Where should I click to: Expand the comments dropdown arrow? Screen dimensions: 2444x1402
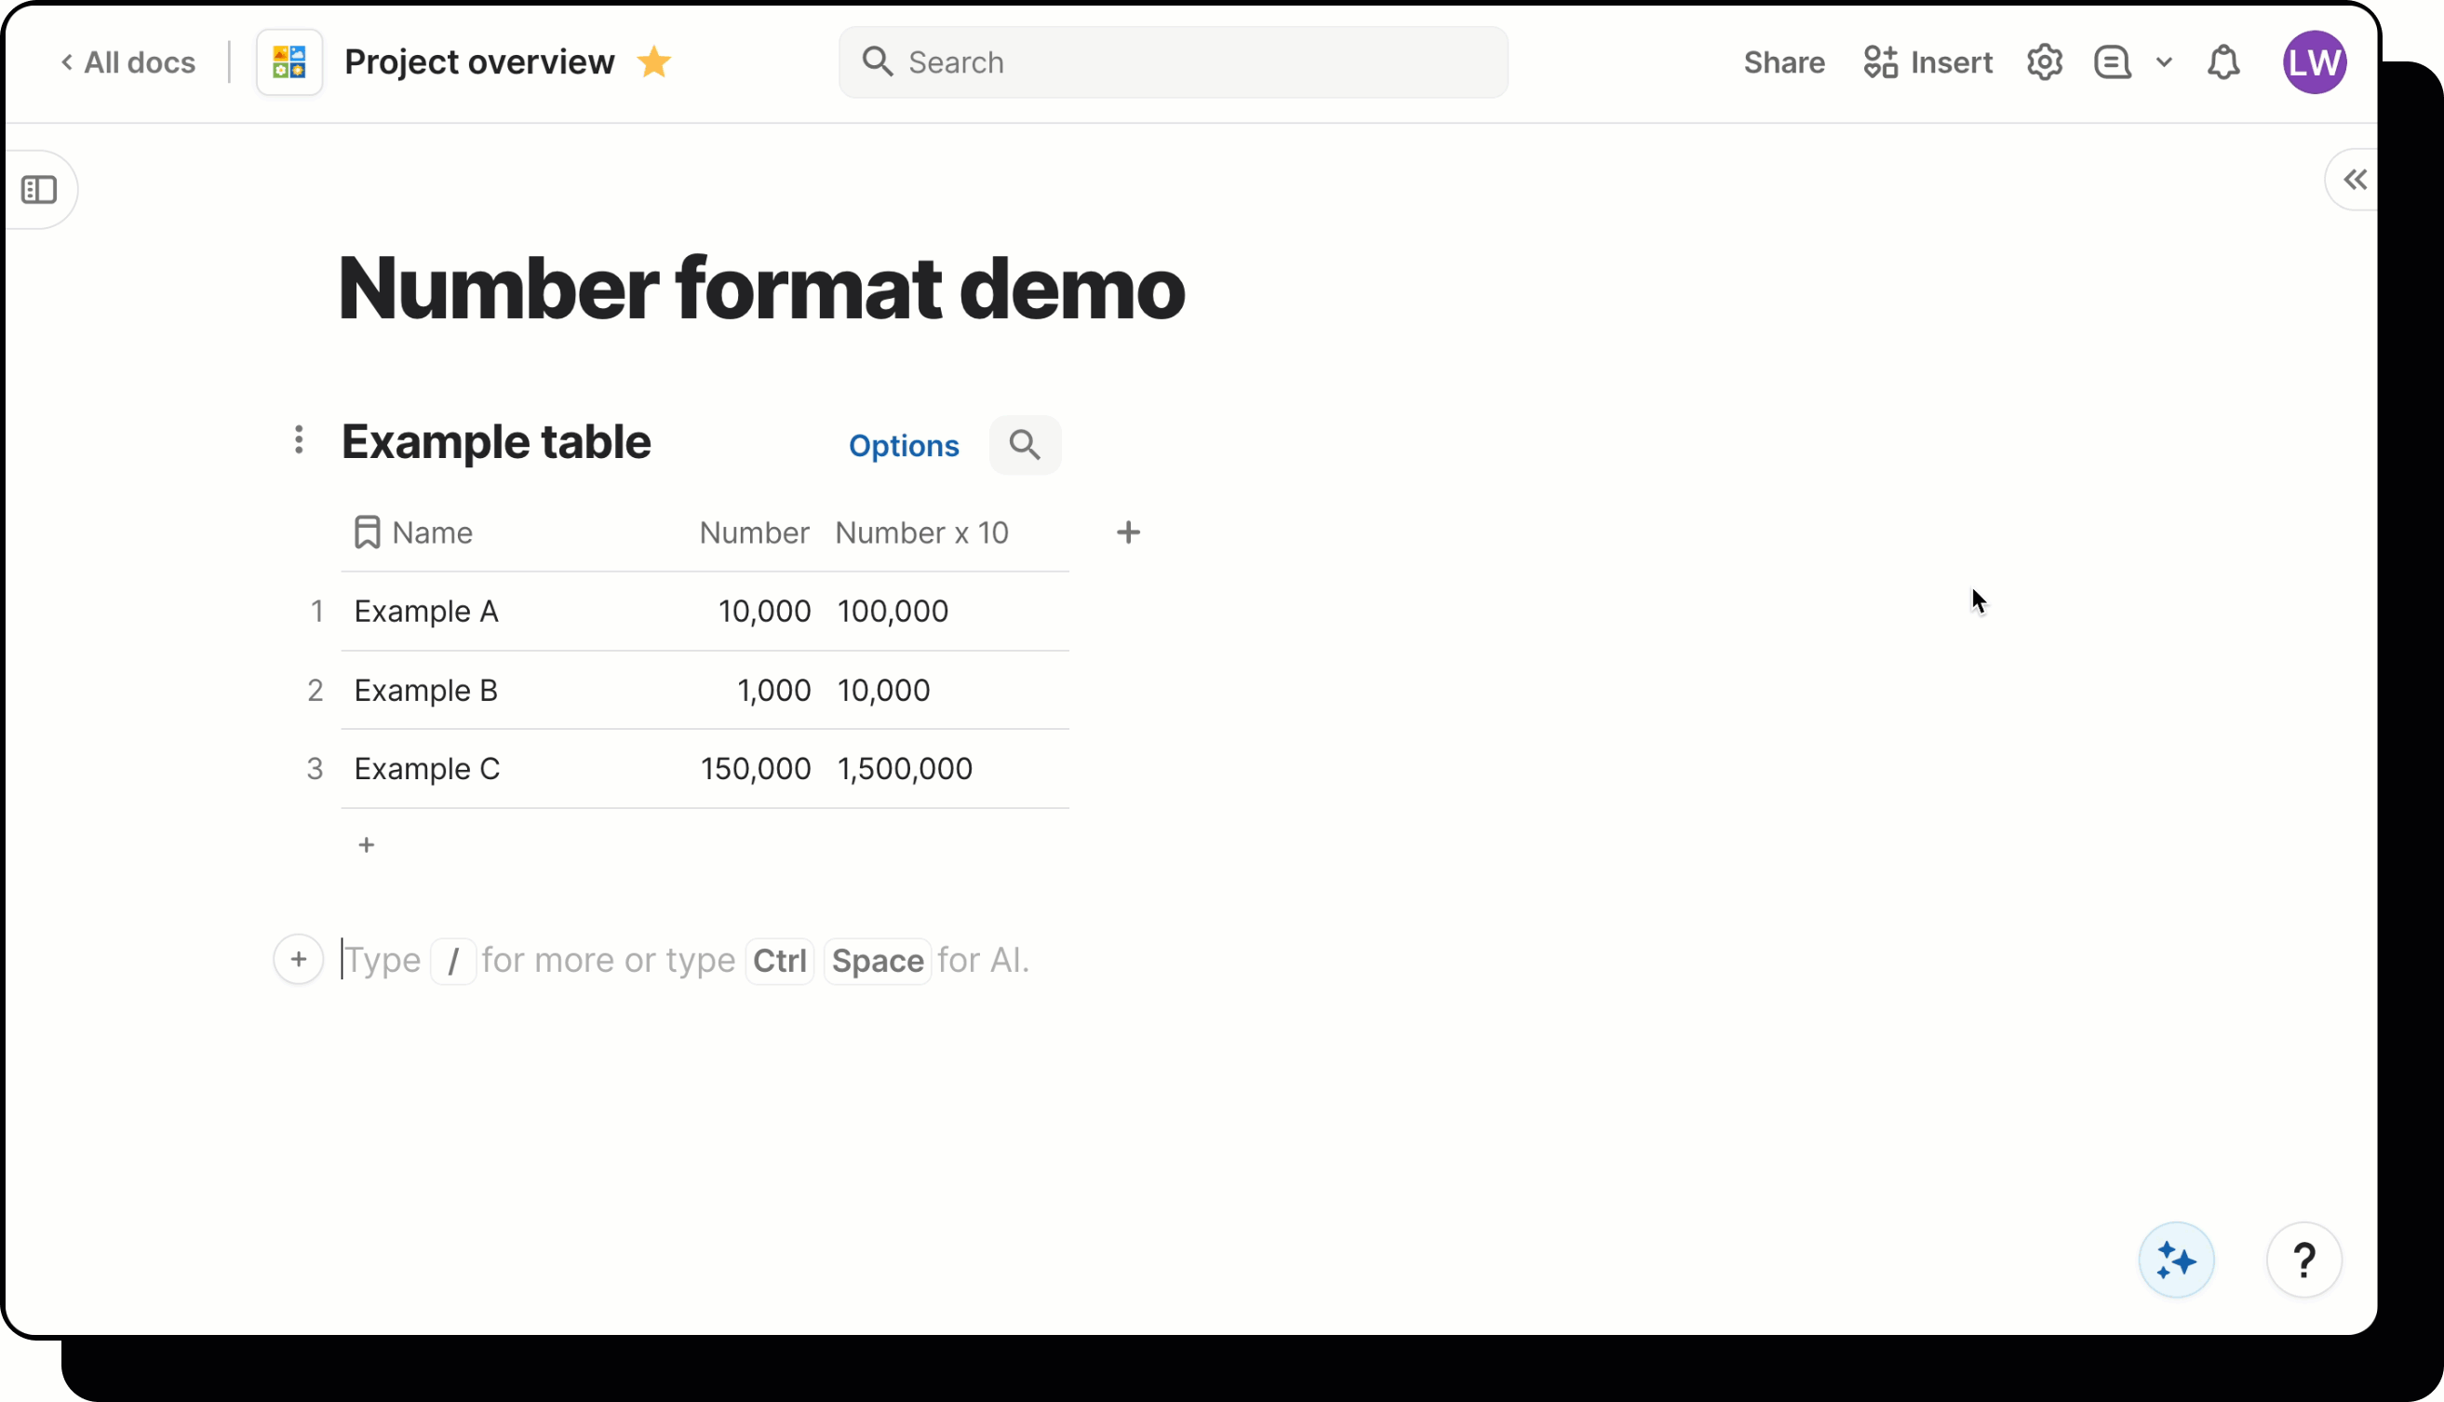(x=2165, y=62)
